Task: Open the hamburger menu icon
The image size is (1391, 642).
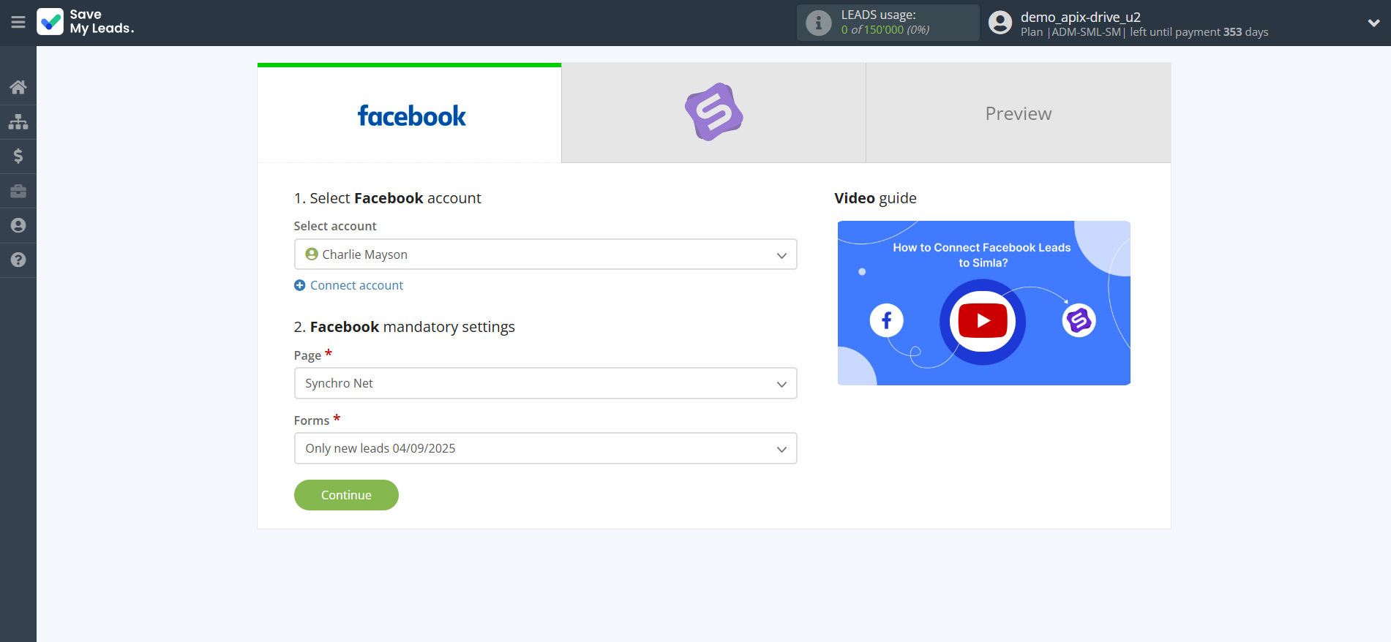Action: coord(18,23)
